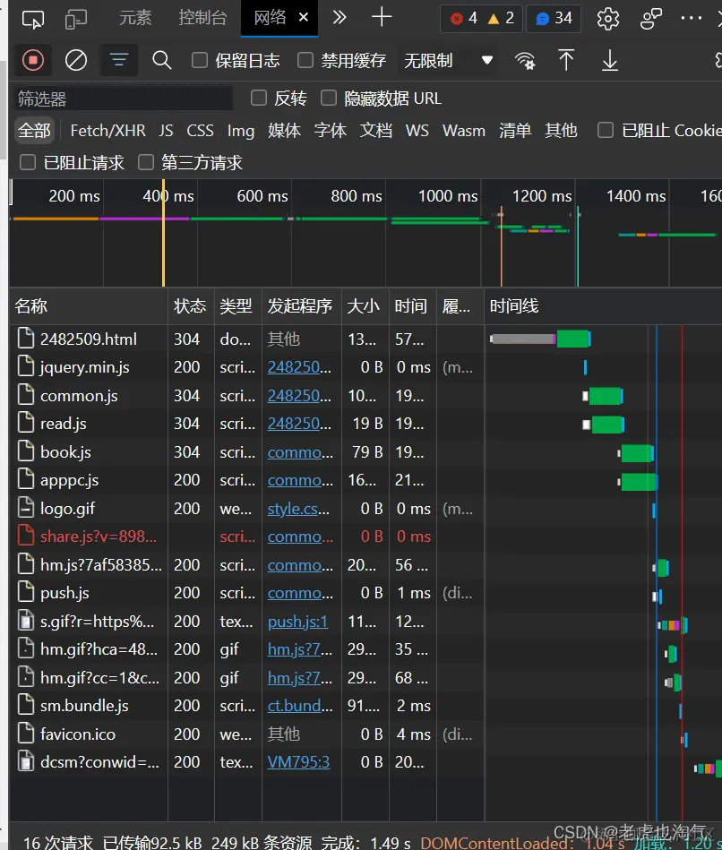Activate the inspect element picker icon

click(x=32, y=20)
